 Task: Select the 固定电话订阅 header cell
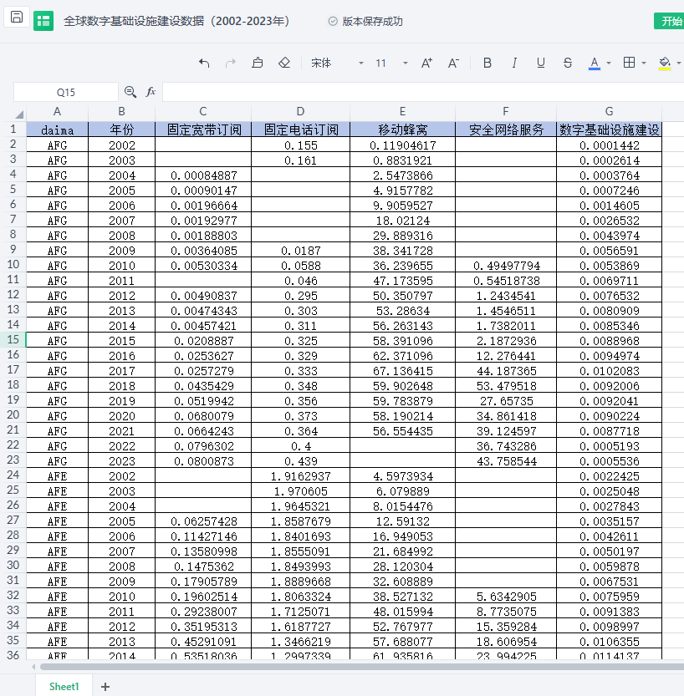(x=301, y=130)
